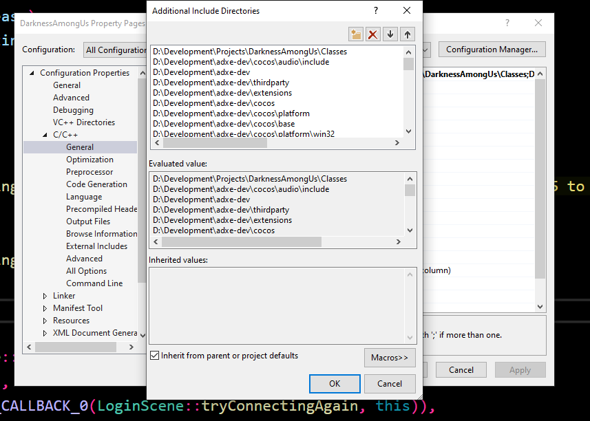Open help in Additional Include Directories dialog
590x421 pixels.
(375, 10)
